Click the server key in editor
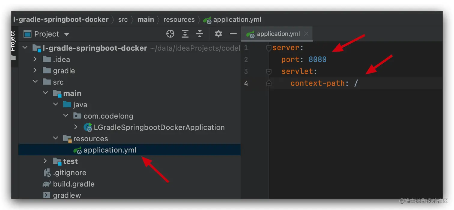Viewport: 454px width, 210px height. click(x=286, y=48)
